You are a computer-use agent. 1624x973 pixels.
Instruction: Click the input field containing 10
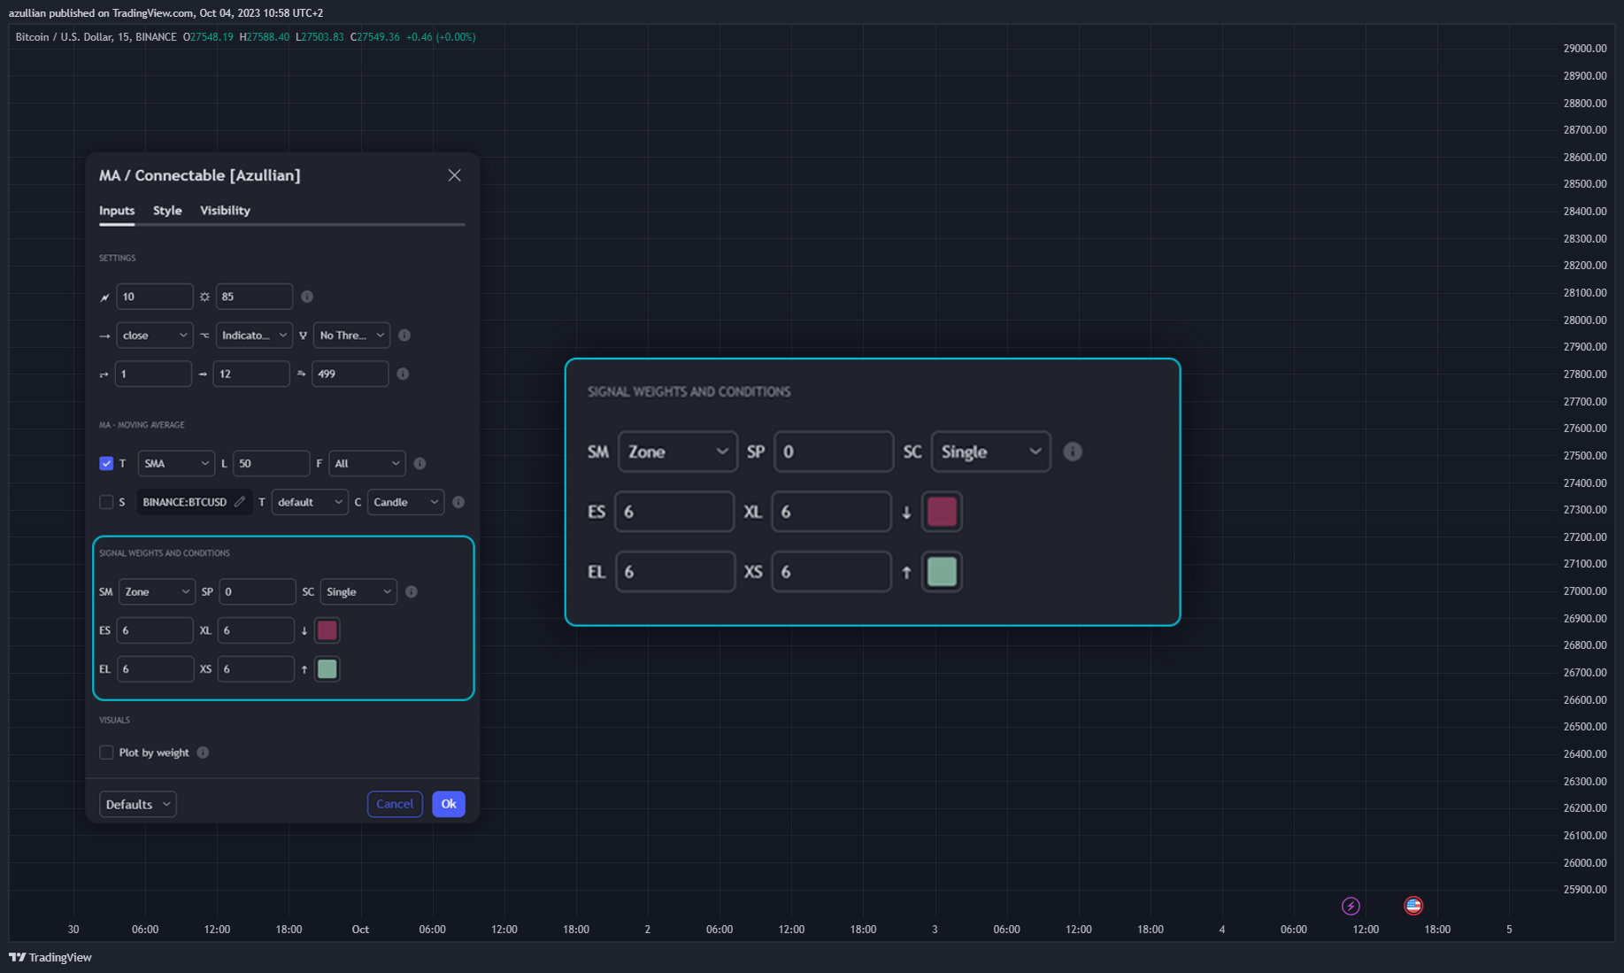(x=154, y=297)
